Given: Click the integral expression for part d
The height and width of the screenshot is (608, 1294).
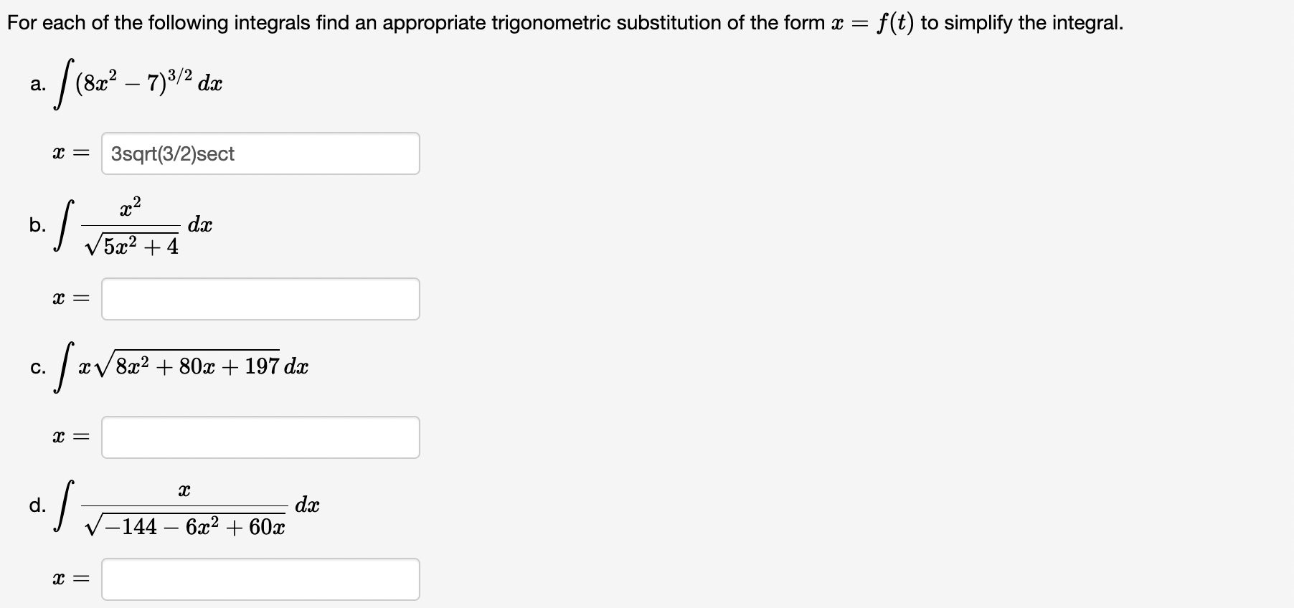Looking at the screenshot, I should pos(176,506).
